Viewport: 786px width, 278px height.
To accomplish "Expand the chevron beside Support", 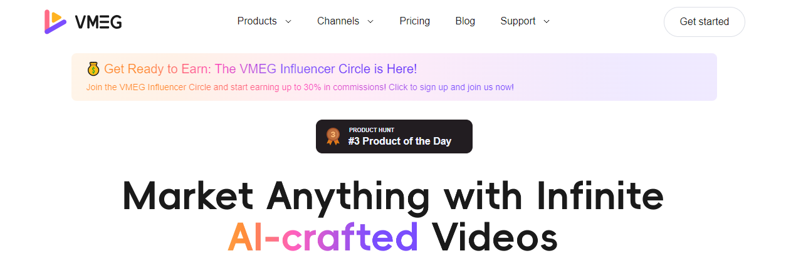I will (x=546, y=22).
